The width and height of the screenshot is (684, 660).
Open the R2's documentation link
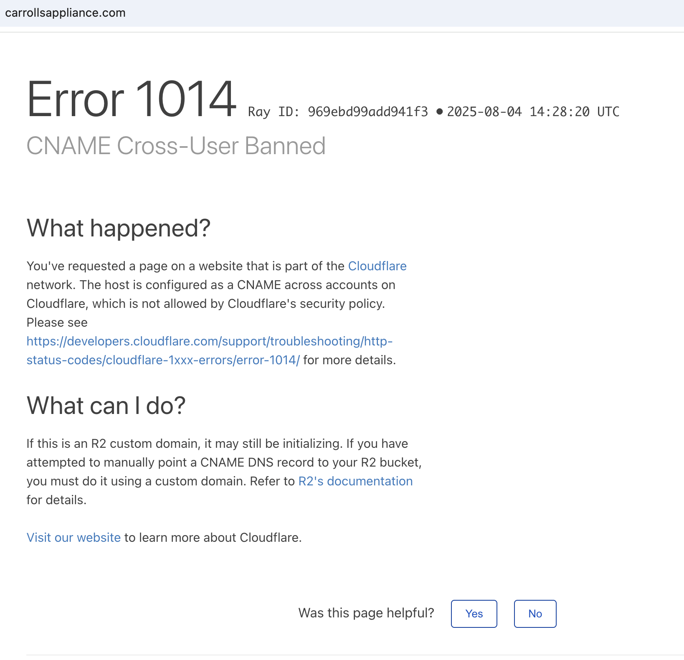[x=355, y=481]
